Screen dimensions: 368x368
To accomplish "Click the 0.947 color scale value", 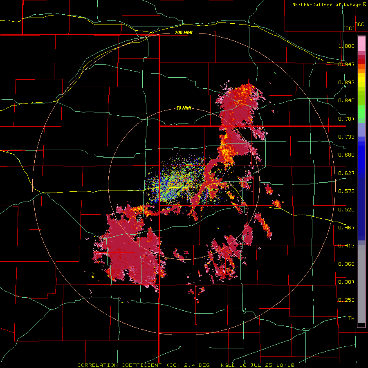I will pos(346,64).
